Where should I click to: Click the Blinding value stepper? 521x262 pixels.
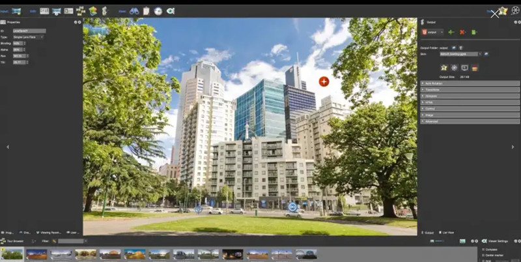24,44
